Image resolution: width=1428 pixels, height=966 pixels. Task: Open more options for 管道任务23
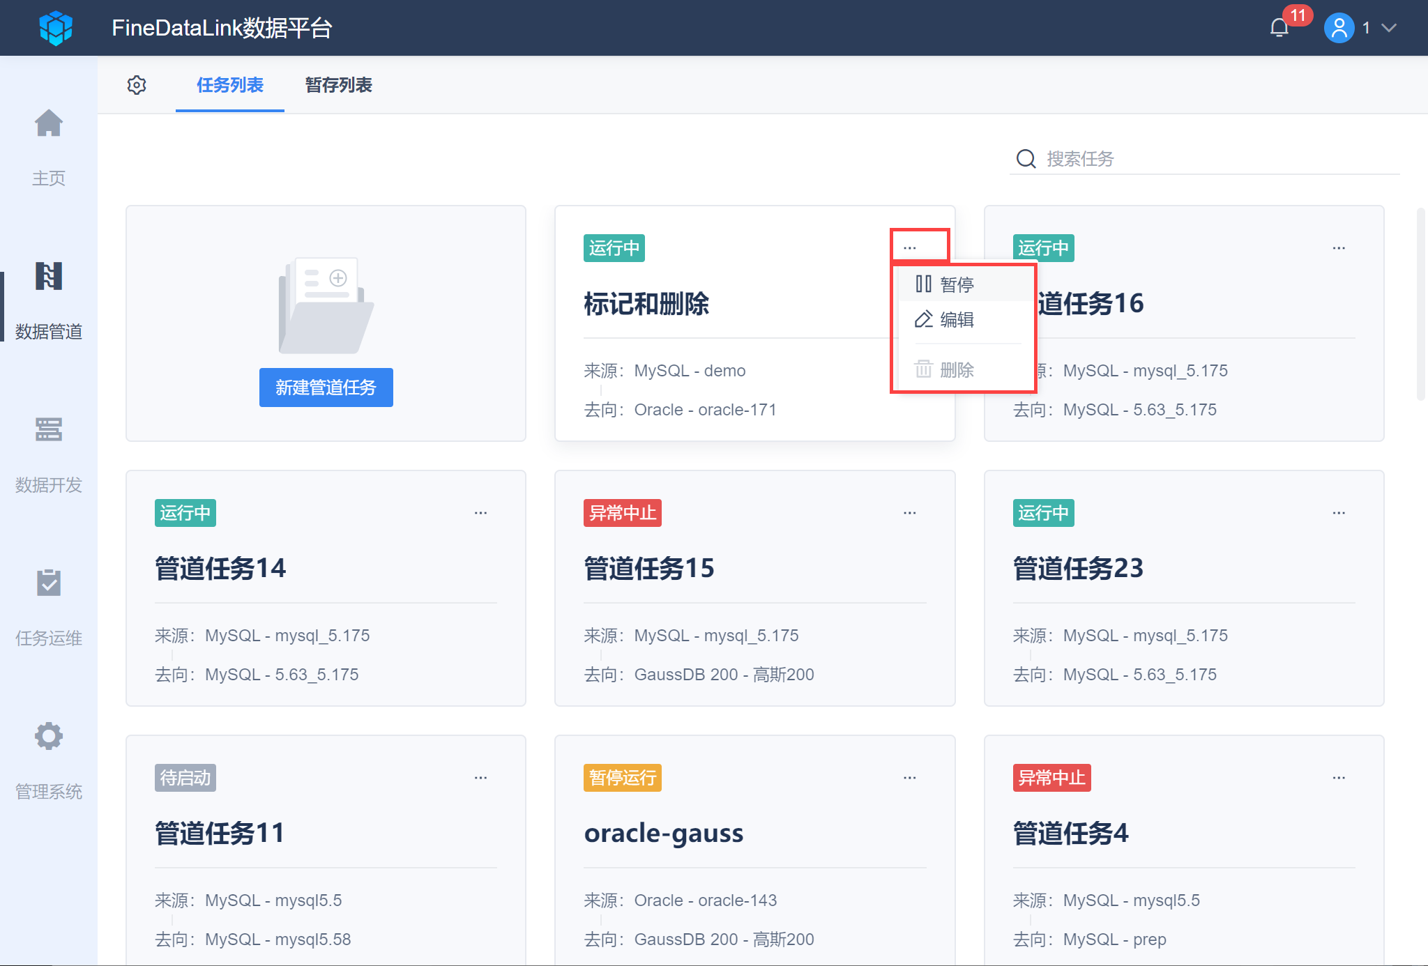coord(1339,513)
